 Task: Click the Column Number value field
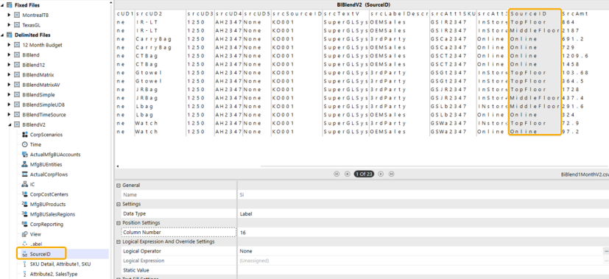[x=423, y=233]
